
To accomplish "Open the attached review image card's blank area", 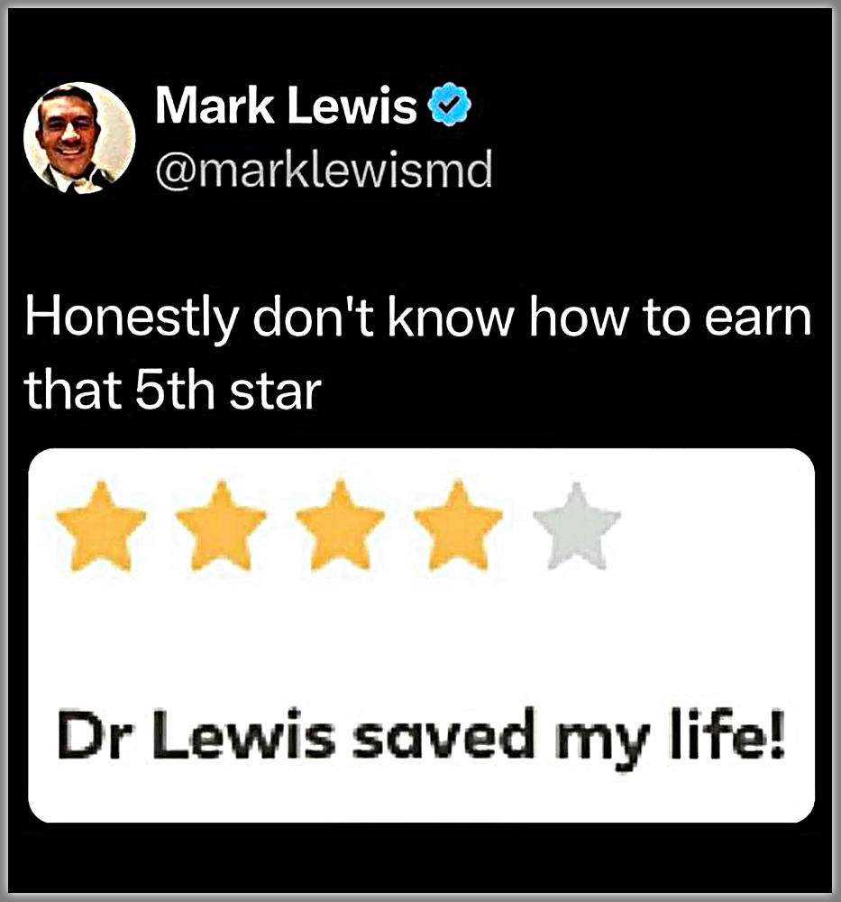I will [421, 636].
